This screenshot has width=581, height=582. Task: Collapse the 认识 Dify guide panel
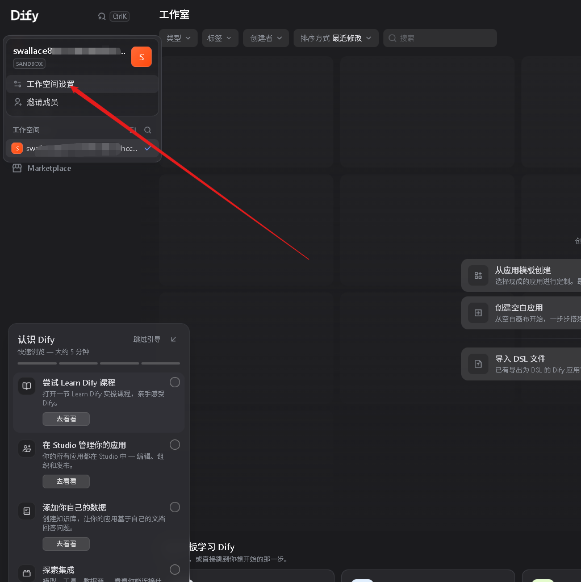[173, 339]
